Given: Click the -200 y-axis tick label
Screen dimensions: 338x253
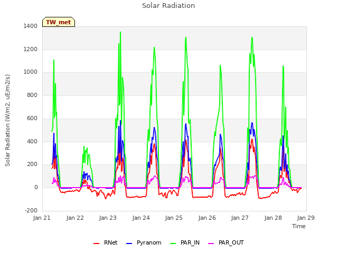Looking at the screenshot, I should tap(31, 210).
